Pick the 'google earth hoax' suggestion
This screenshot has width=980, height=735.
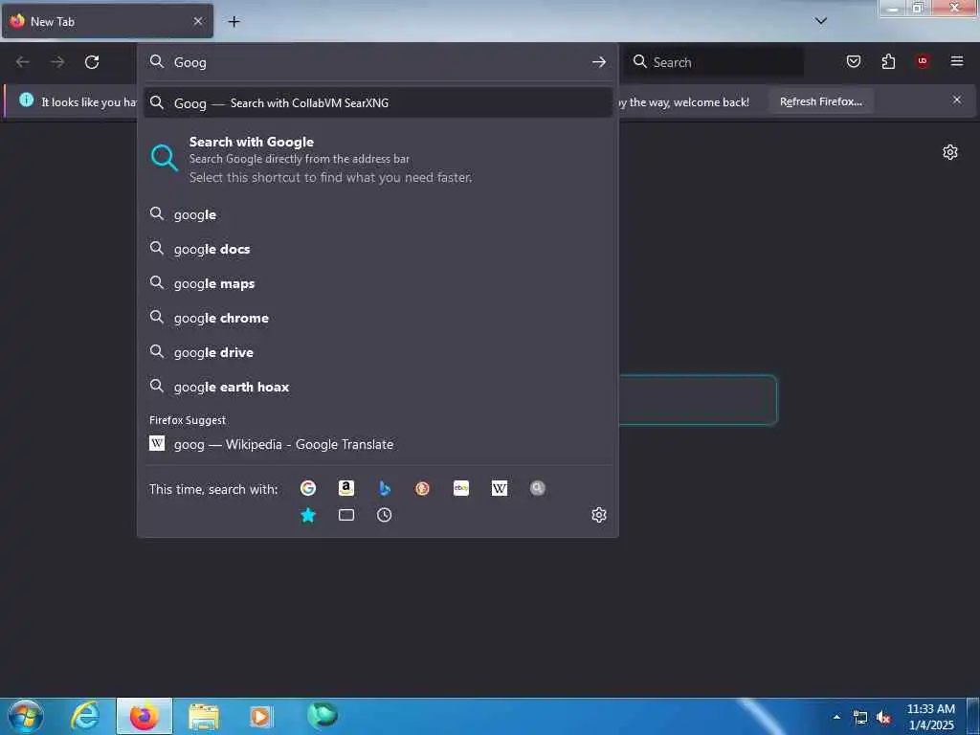[377, 387]
